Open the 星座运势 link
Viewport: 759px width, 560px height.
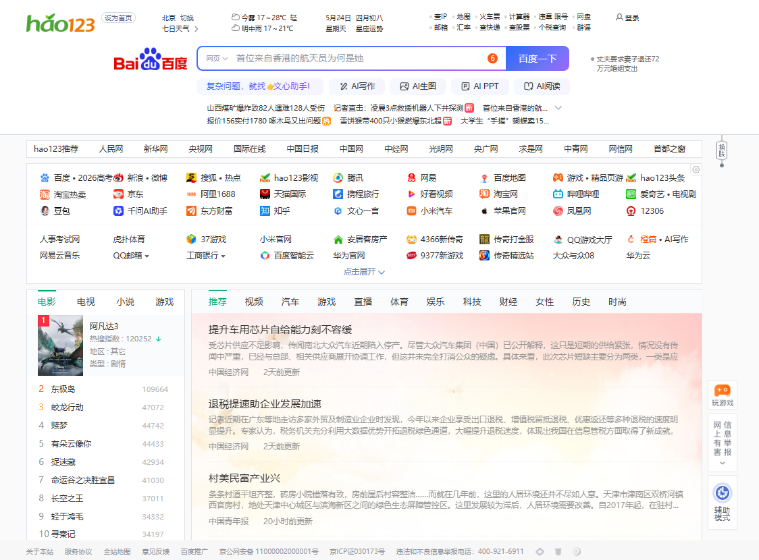(x=369, y=28)
